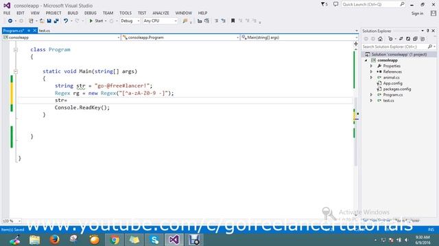Undo the last edit with the Undo icon

66,21
